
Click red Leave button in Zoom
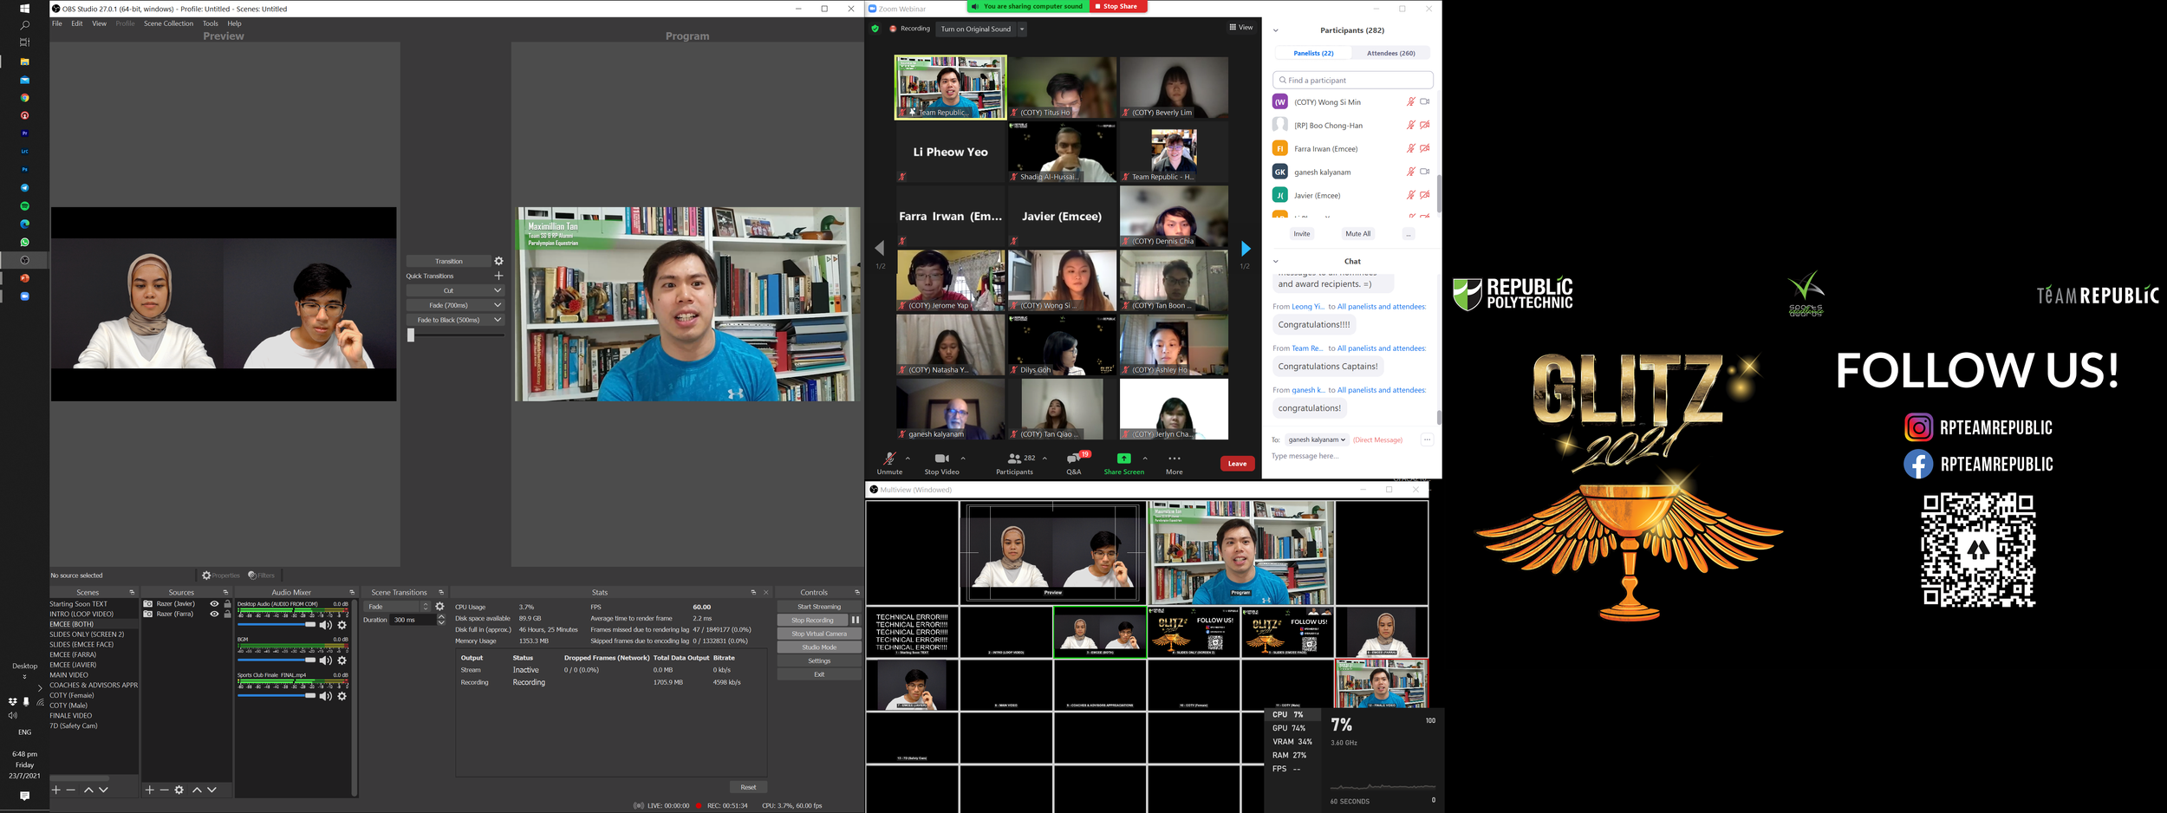click(x=1237, y=464)
